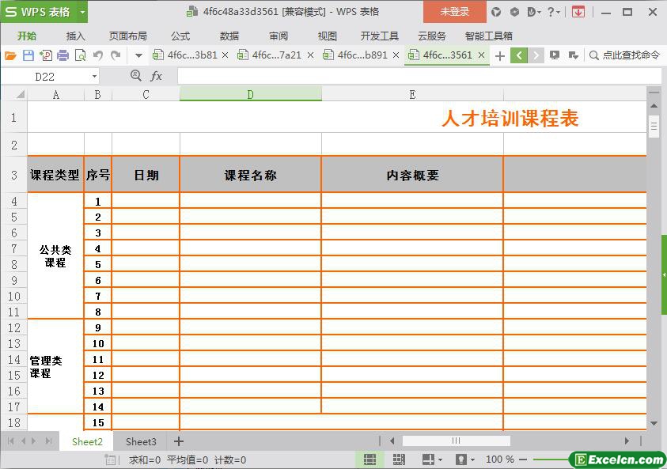The image size is (667, 469).
Task: Add a new sheet with plus icon
Action: (179, 441)
